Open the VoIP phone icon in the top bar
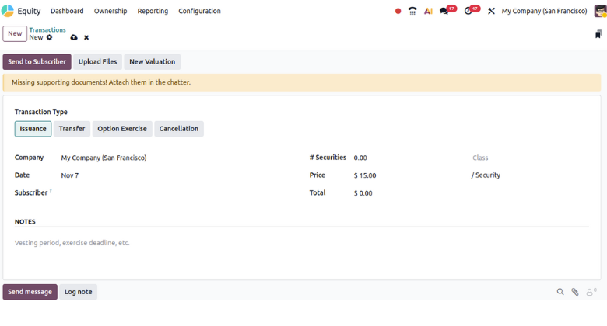Viewport: 607px width, 326px height. 412,11
